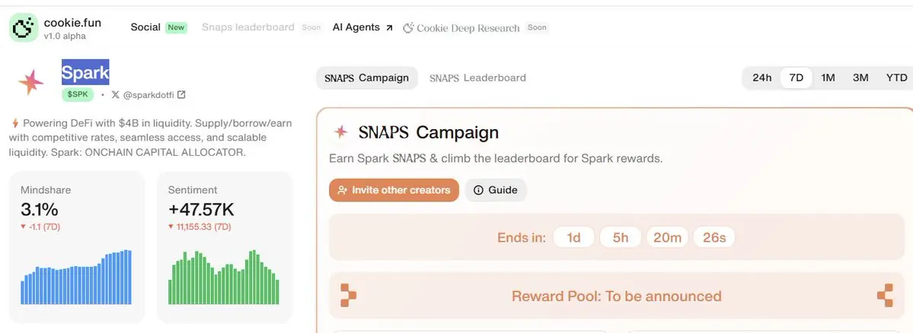The image size is (913, 333).
Task: Switch to the 1M time range
Action: [828, 78]
